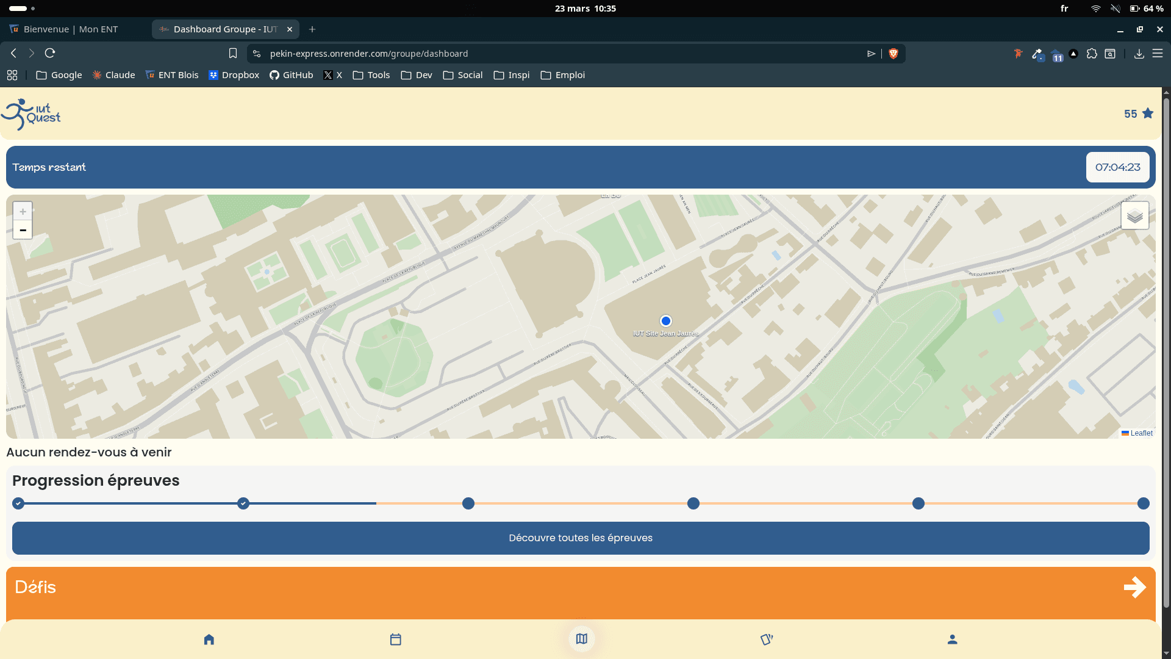This screenshot has height=659, width=1171.
Task: Click Découvre toutes les épreuves button
Action: (581, 538)
